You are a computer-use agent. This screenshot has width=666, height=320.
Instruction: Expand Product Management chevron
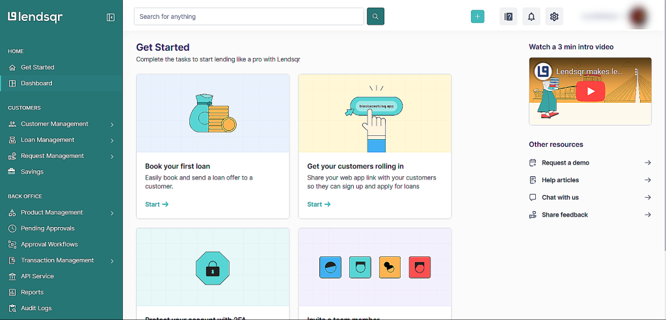click(x=112, y=213)
